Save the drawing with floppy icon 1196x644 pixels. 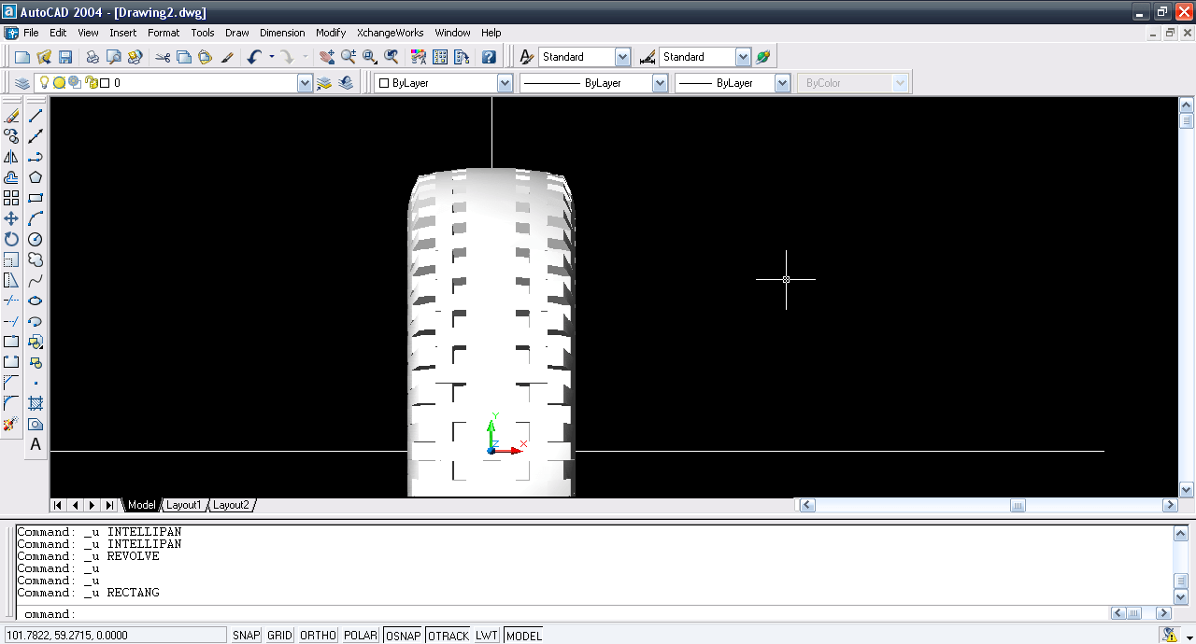(x=65, y=57)
